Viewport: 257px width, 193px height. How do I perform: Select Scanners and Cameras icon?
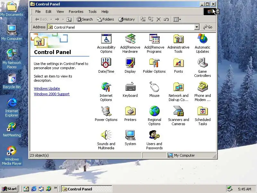178,111
